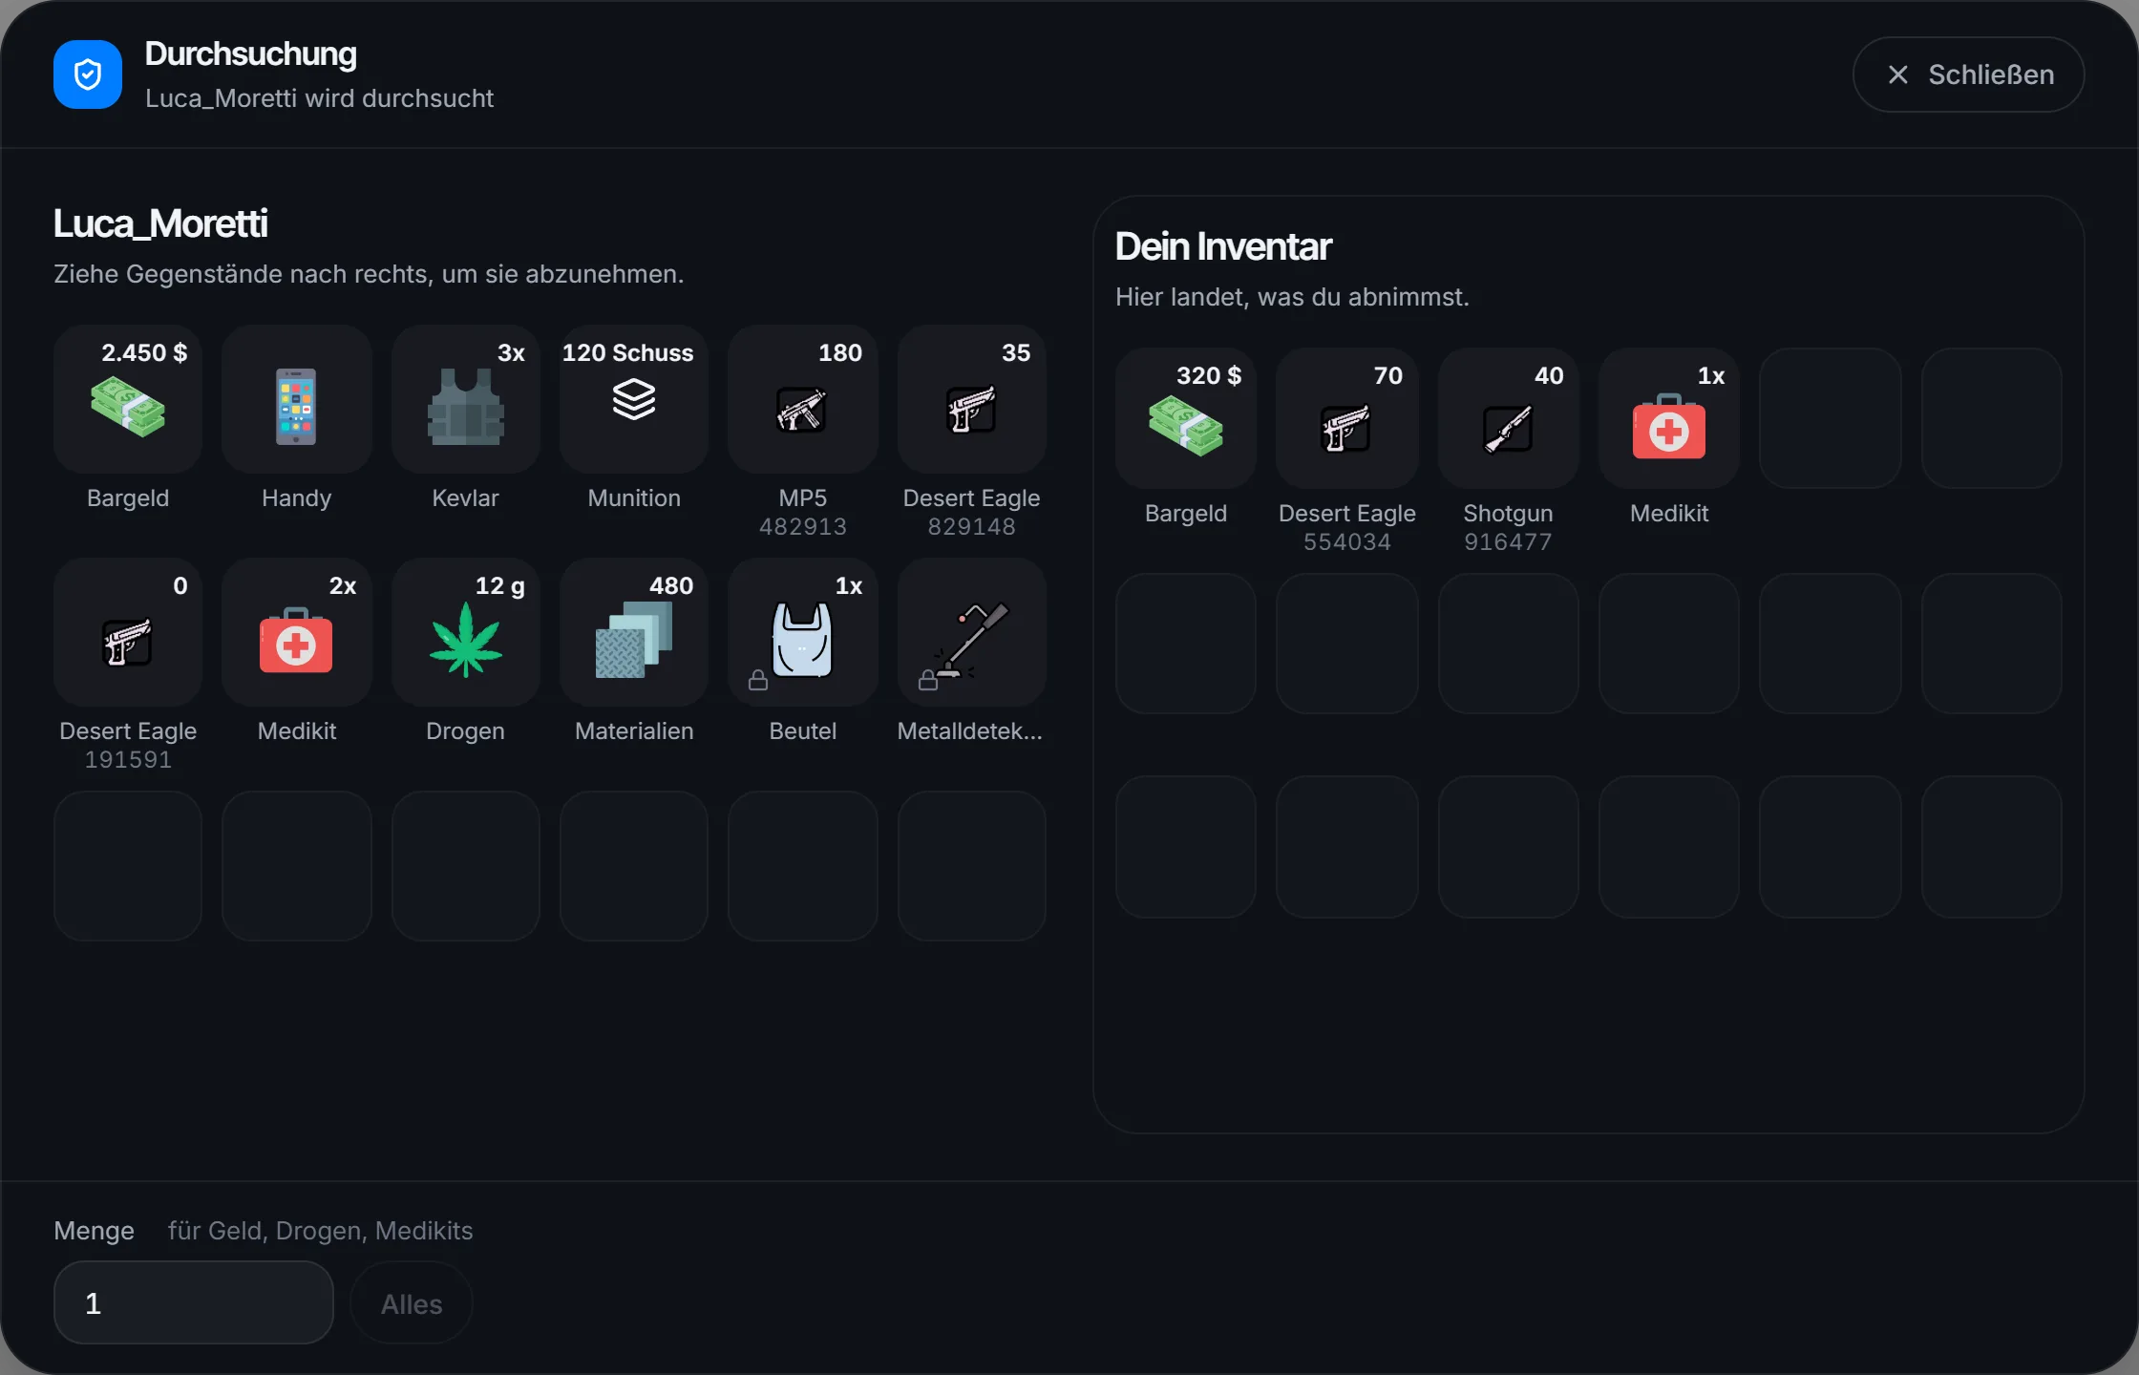The width and height of the screenshot is (2139, 1375).
Task: Select the Shotgun 916477 in your inventory
Action: click(x=1508, y=418)
